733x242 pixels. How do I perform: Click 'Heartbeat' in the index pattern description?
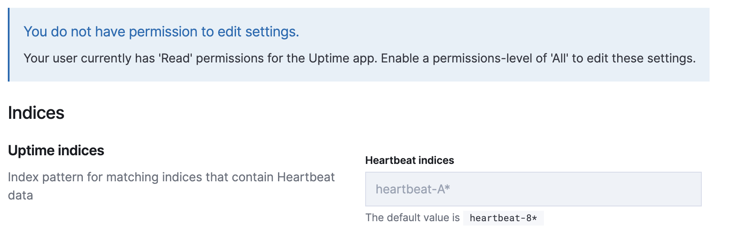306,177
